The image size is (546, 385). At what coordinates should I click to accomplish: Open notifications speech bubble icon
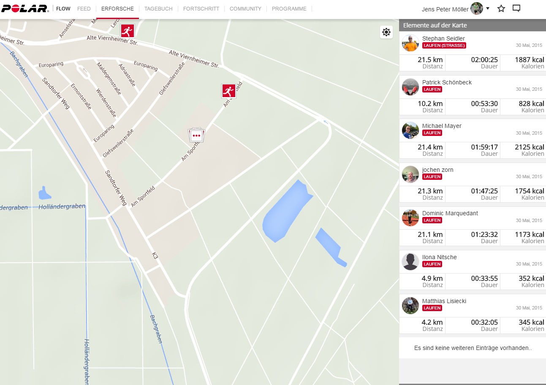point(516,8)
